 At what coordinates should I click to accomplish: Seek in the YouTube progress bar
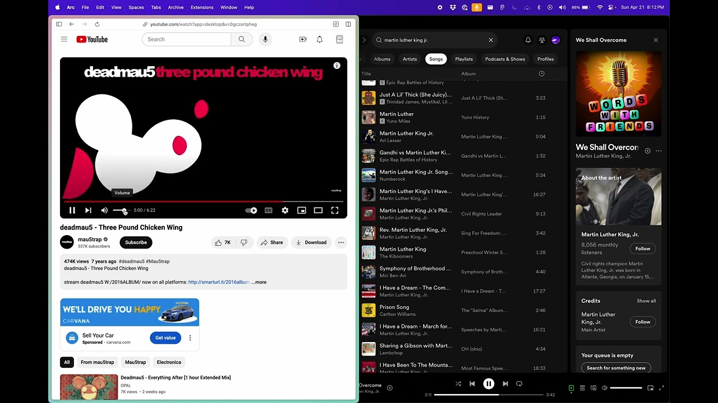(204, 201)
